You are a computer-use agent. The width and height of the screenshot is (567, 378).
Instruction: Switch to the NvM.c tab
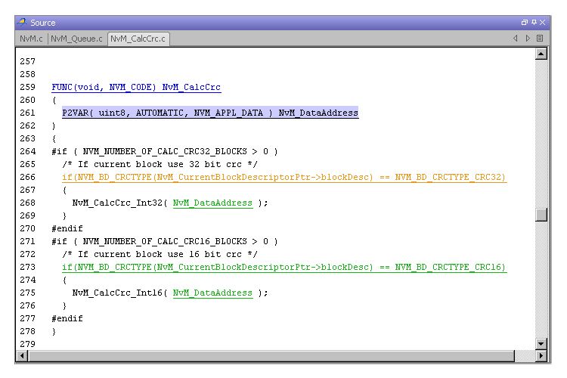tap(31, 39)
